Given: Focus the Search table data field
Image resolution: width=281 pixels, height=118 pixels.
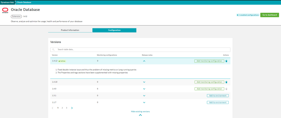Looking at the screenshot, I should click(x=141, y=50).
